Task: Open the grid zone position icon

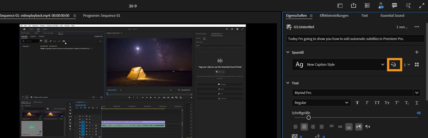Action: (417, 65)
